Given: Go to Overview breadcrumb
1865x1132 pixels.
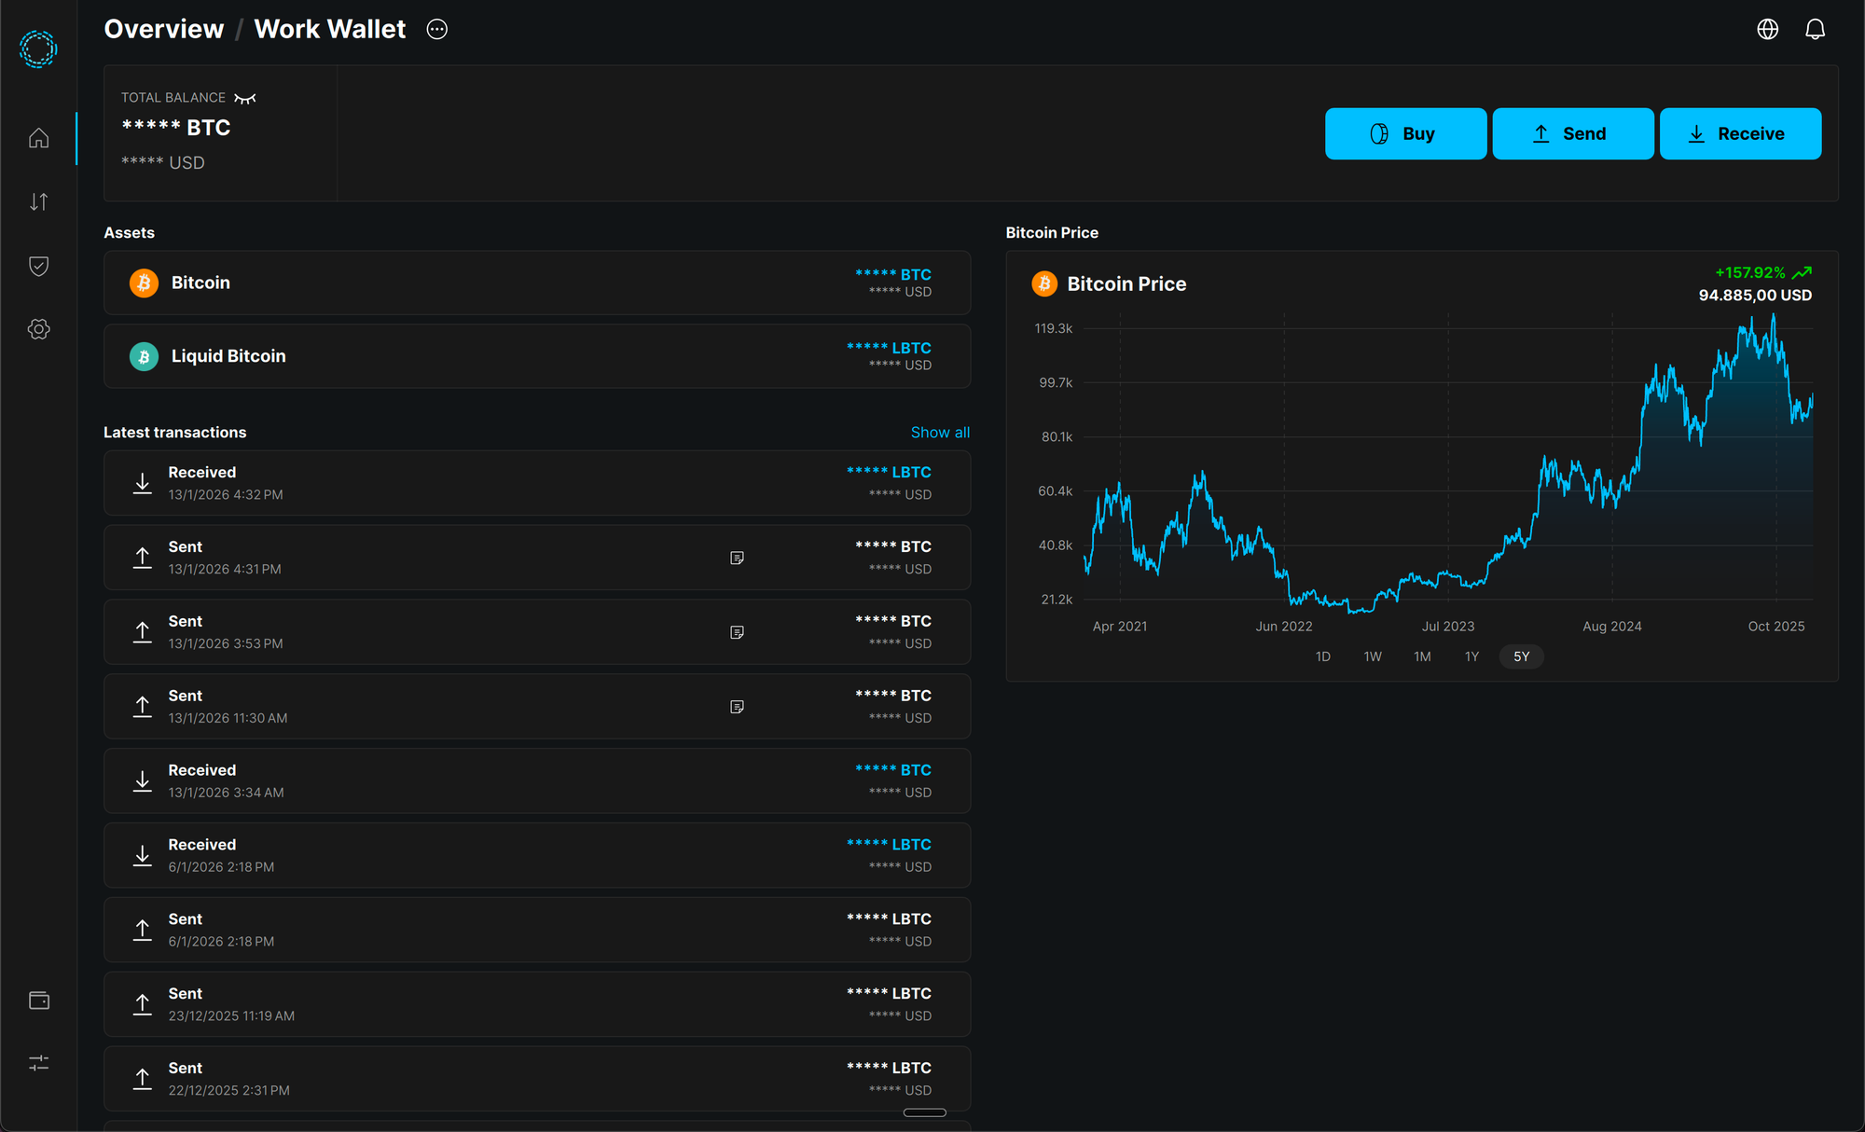Looking at the screenshot, I should pyautogui.click(x=164, y=29).
